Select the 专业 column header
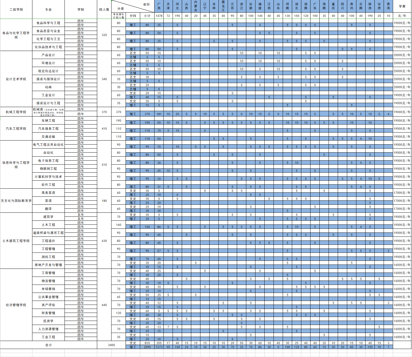 click(48, 9)
